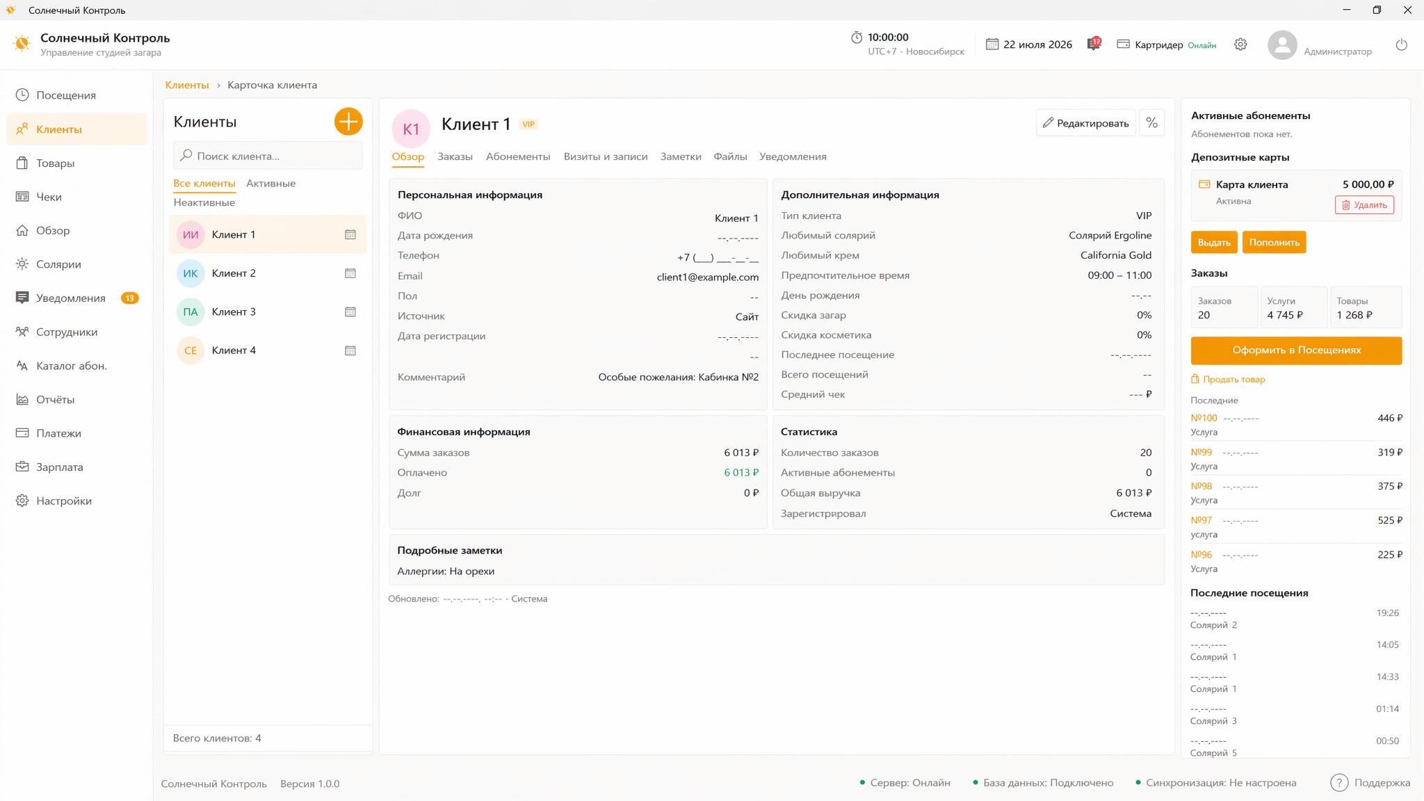Open Товары in the sidebar
The height and width of the screenshot is (801, 1424).
coord(76,163)
